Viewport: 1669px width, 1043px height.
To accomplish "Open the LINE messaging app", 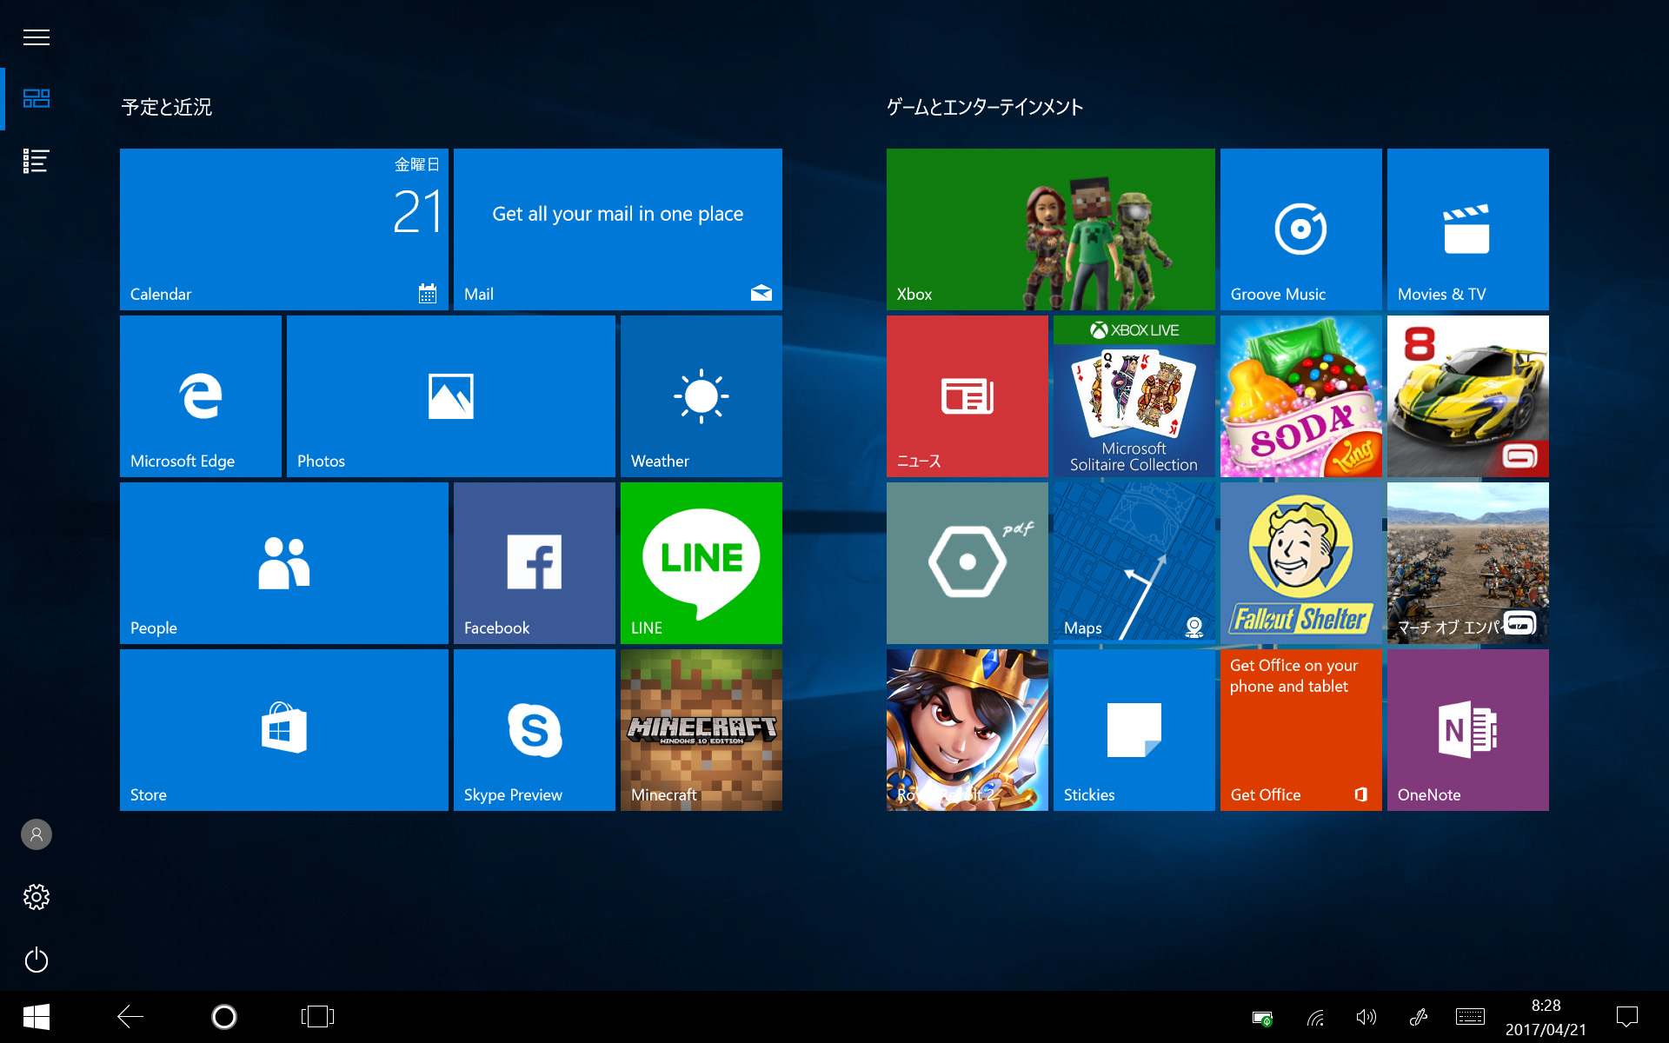I will [x=701, y=562].
